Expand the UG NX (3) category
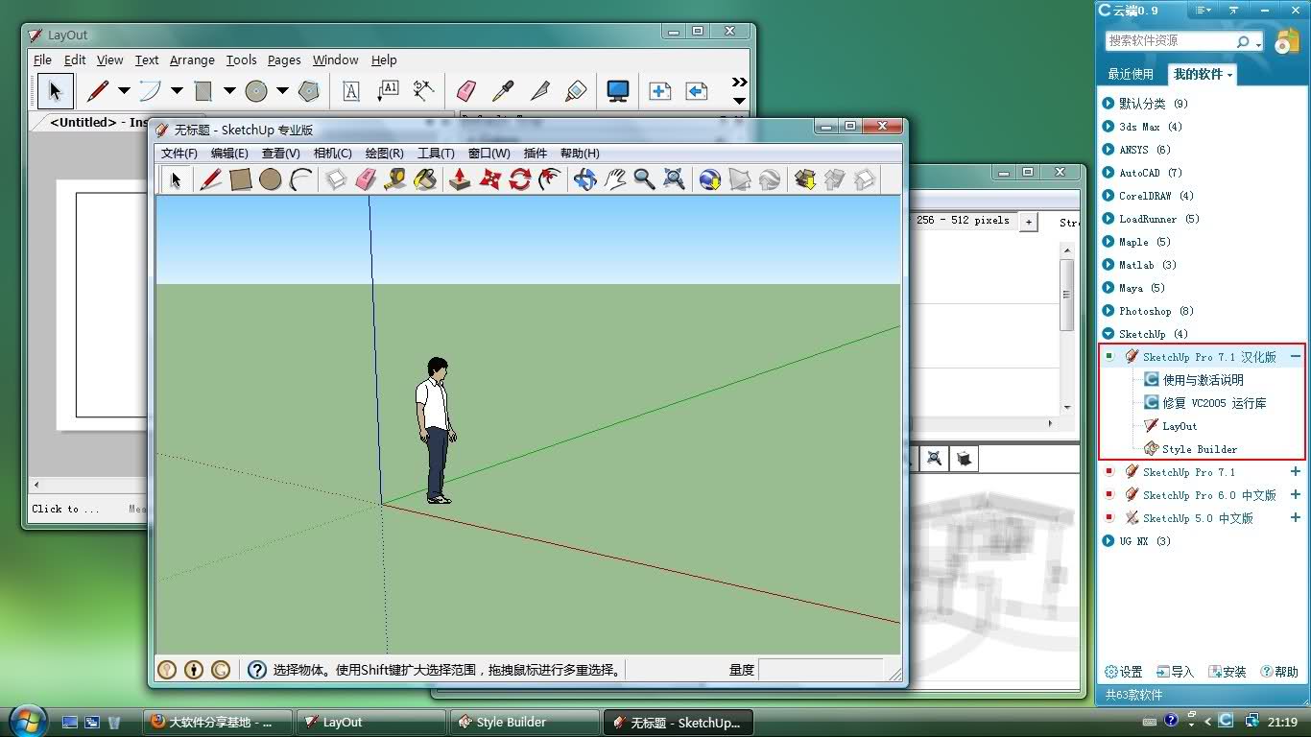The height and width of the screenshot is (737, 1311). [x=1109, y=541]
